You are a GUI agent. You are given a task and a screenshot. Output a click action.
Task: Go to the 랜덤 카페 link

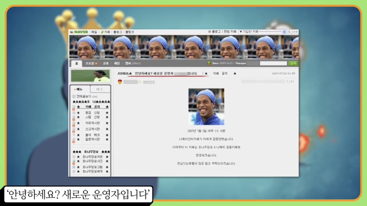click(230, 32)
